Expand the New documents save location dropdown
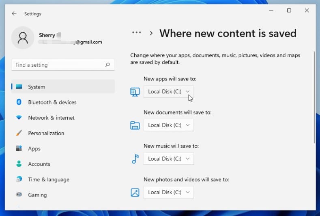 [x=168, y=125]
